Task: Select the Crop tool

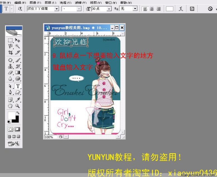Action: (x=10, y=52)
